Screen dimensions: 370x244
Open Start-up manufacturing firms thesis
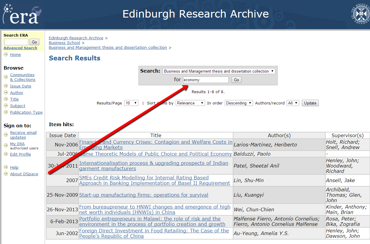[144, 195]
